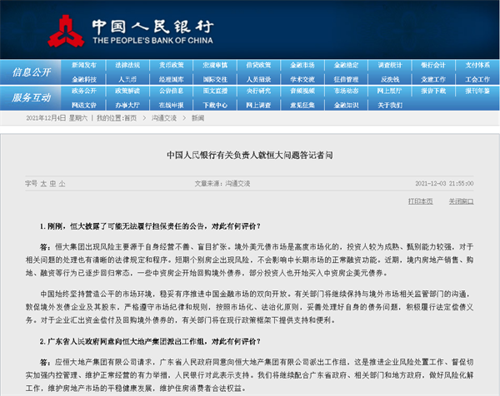Screen dimensions: 500x396
Task: Open the 宏观审慎 menu item
Action: [215, 65]
